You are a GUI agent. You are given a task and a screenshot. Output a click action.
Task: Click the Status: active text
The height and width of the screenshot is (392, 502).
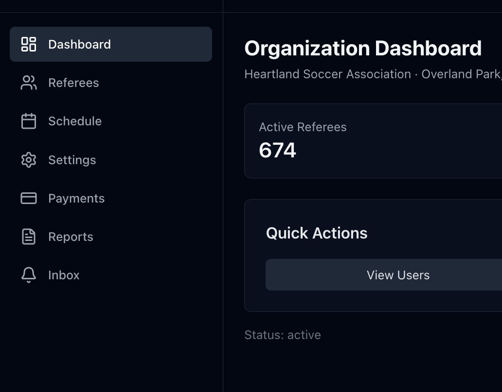283,335
